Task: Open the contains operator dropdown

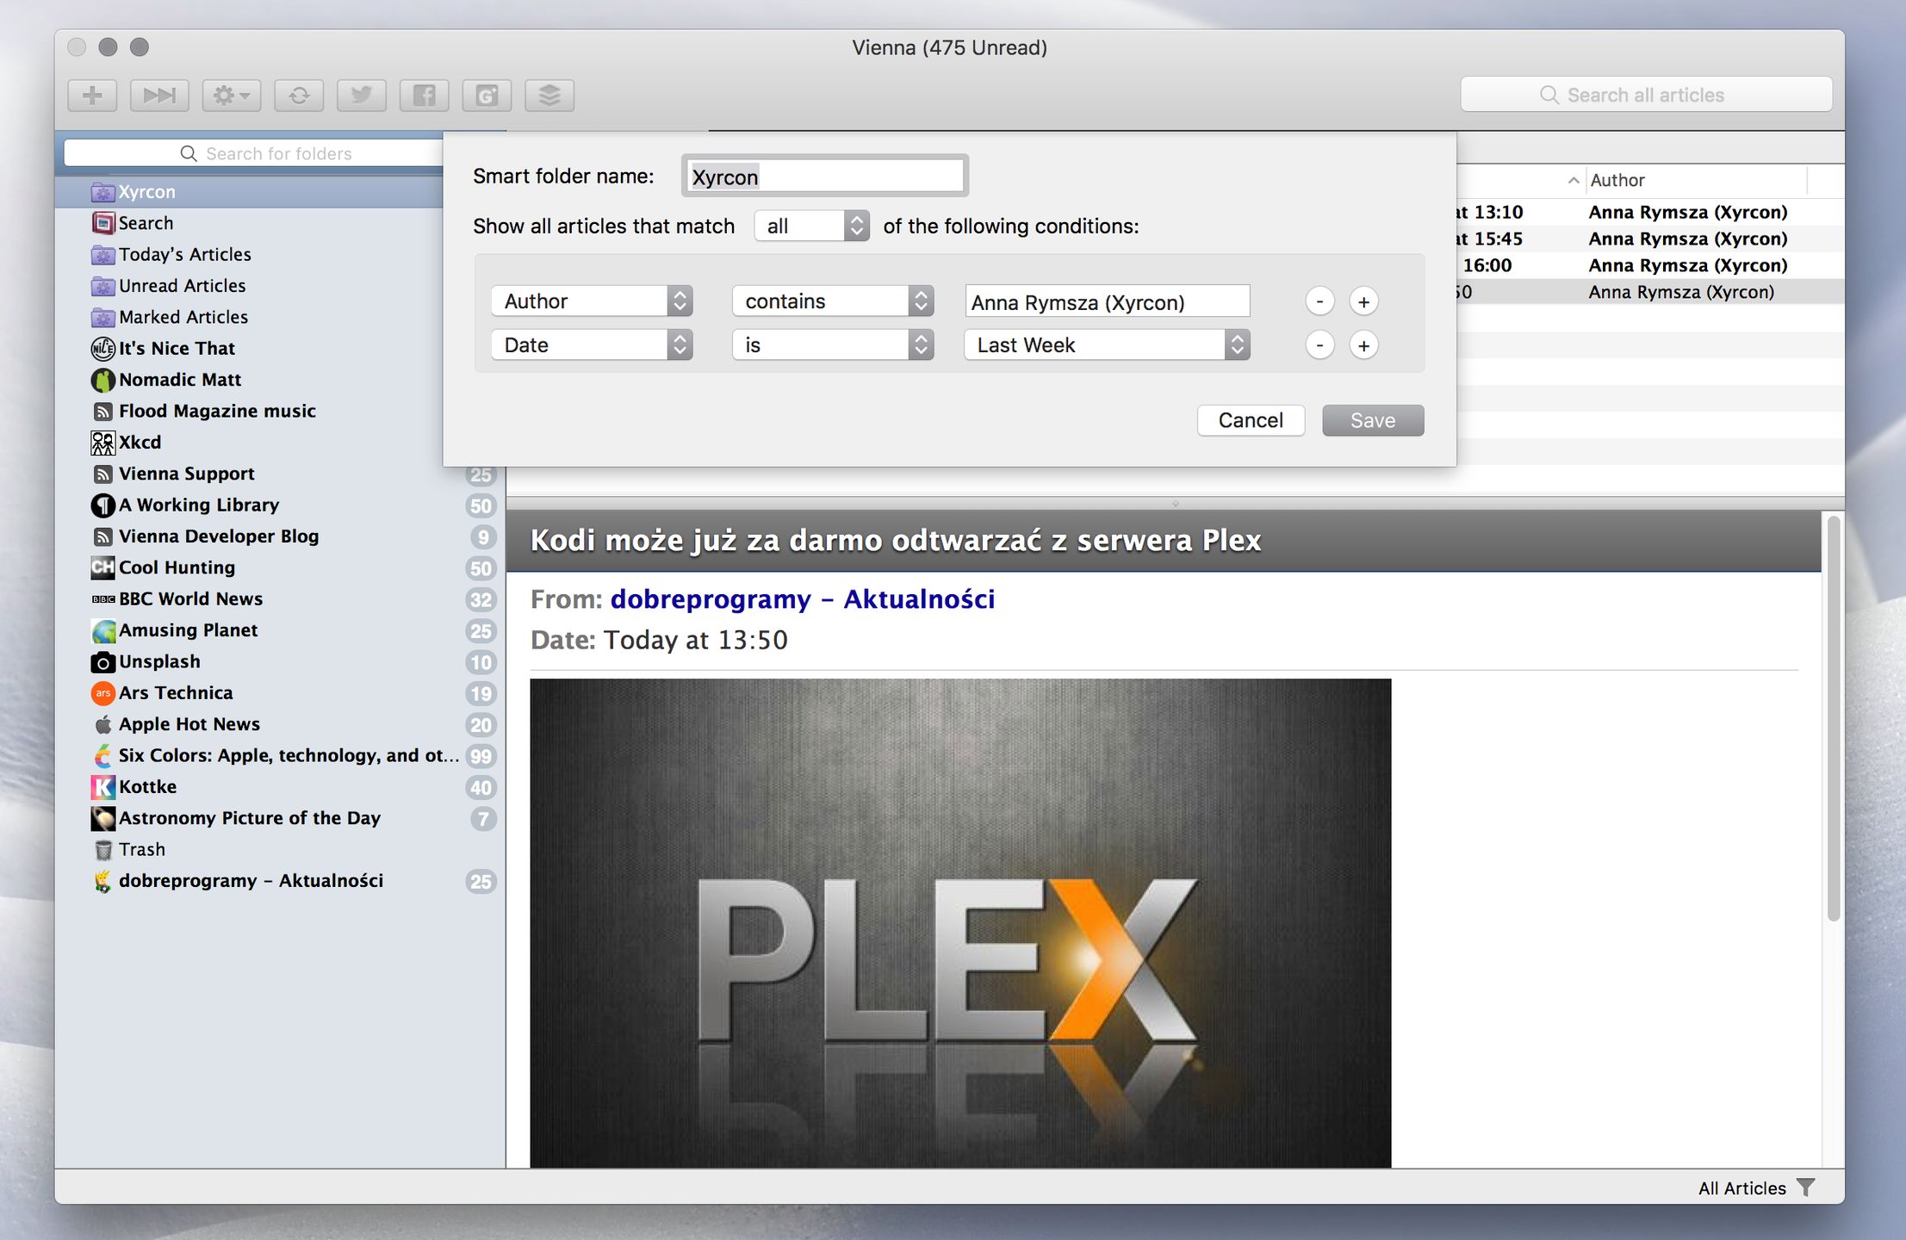Action: [833, 301]
